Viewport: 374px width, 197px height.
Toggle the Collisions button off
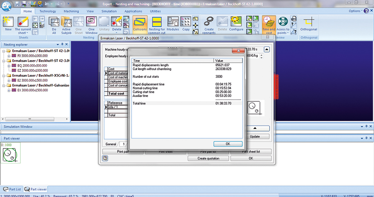pos(140,23)
